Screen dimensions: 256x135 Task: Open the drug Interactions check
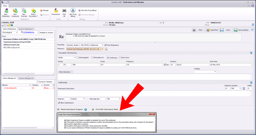point(56,12)
